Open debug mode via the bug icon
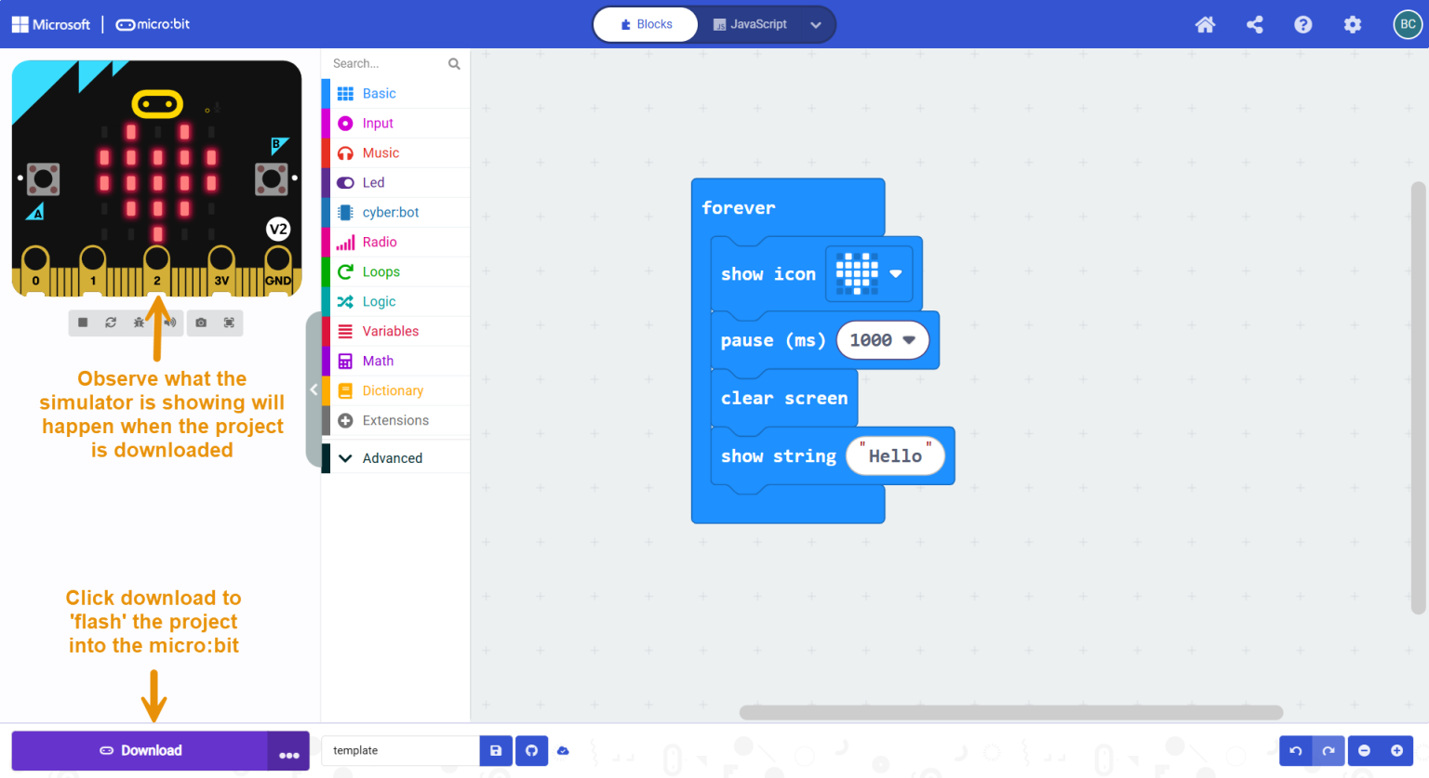 coord(139,323)
